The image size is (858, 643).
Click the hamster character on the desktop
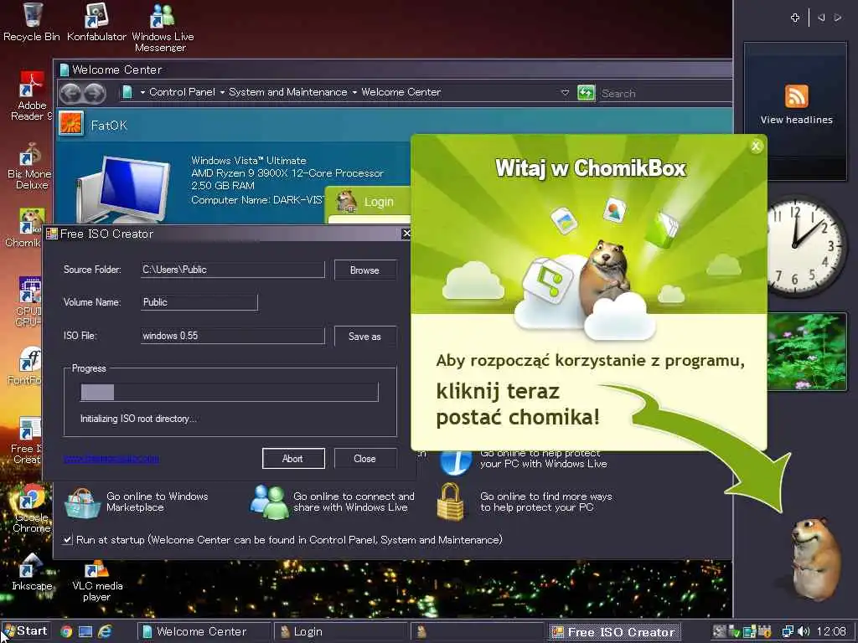tap(816, 558)
